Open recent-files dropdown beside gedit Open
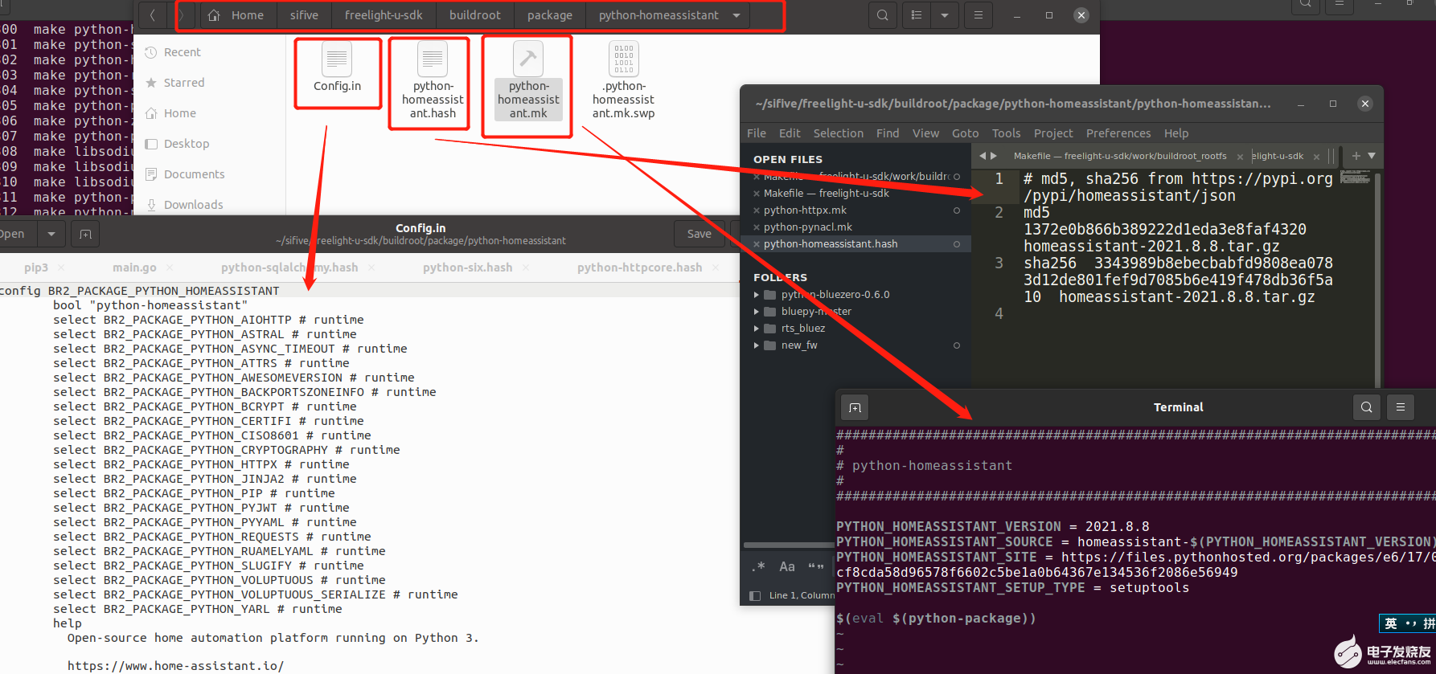 [51, 234]
